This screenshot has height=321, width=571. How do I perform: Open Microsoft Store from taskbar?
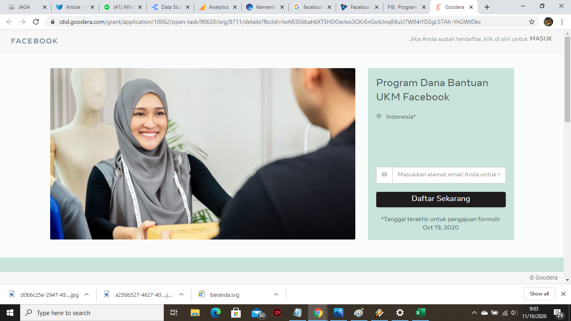pos(236,313)
